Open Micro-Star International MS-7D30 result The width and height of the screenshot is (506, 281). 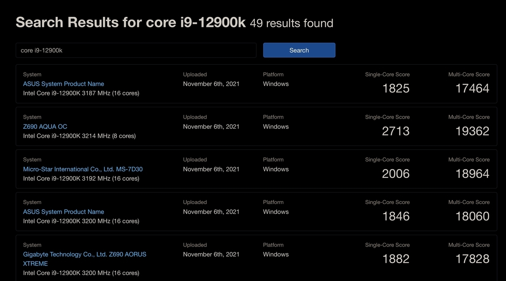pyautogui.click(x=83, y=169)
